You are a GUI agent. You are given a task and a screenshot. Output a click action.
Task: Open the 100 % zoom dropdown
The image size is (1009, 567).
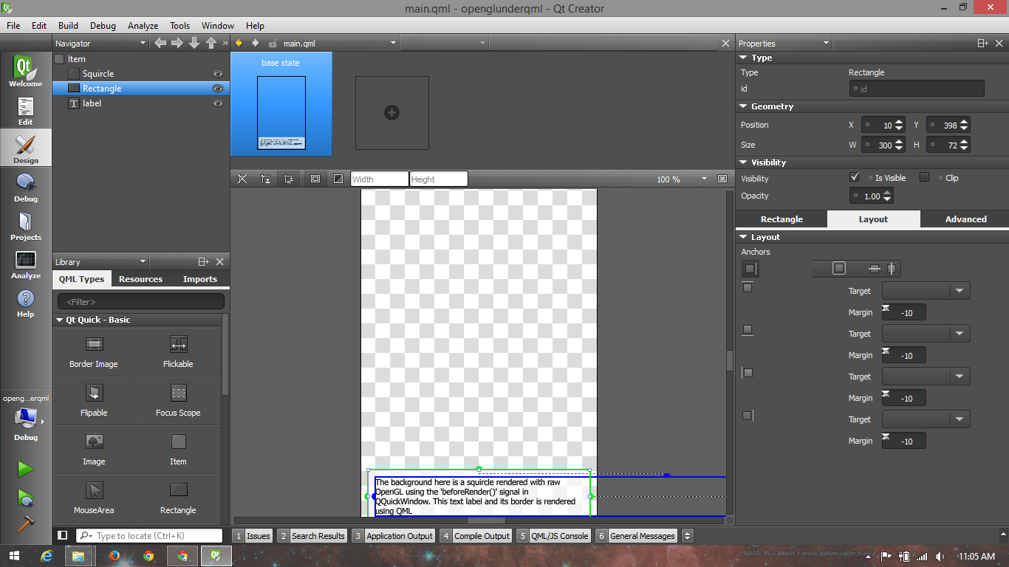(x=705, y=179)
